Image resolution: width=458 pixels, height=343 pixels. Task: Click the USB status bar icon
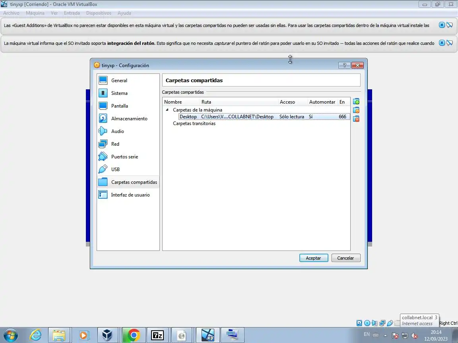click(390, 323)
